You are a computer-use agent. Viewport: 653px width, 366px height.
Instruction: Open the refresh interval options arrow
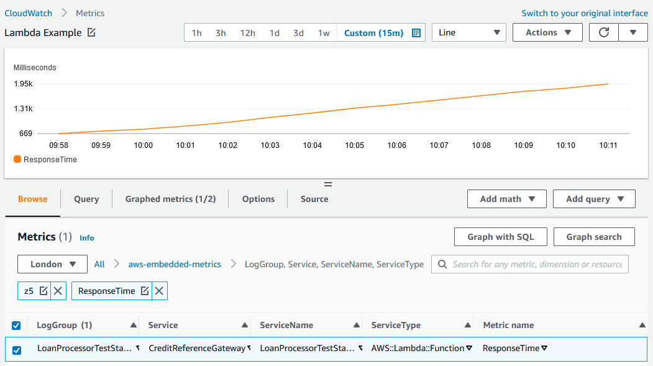point(633,32)
